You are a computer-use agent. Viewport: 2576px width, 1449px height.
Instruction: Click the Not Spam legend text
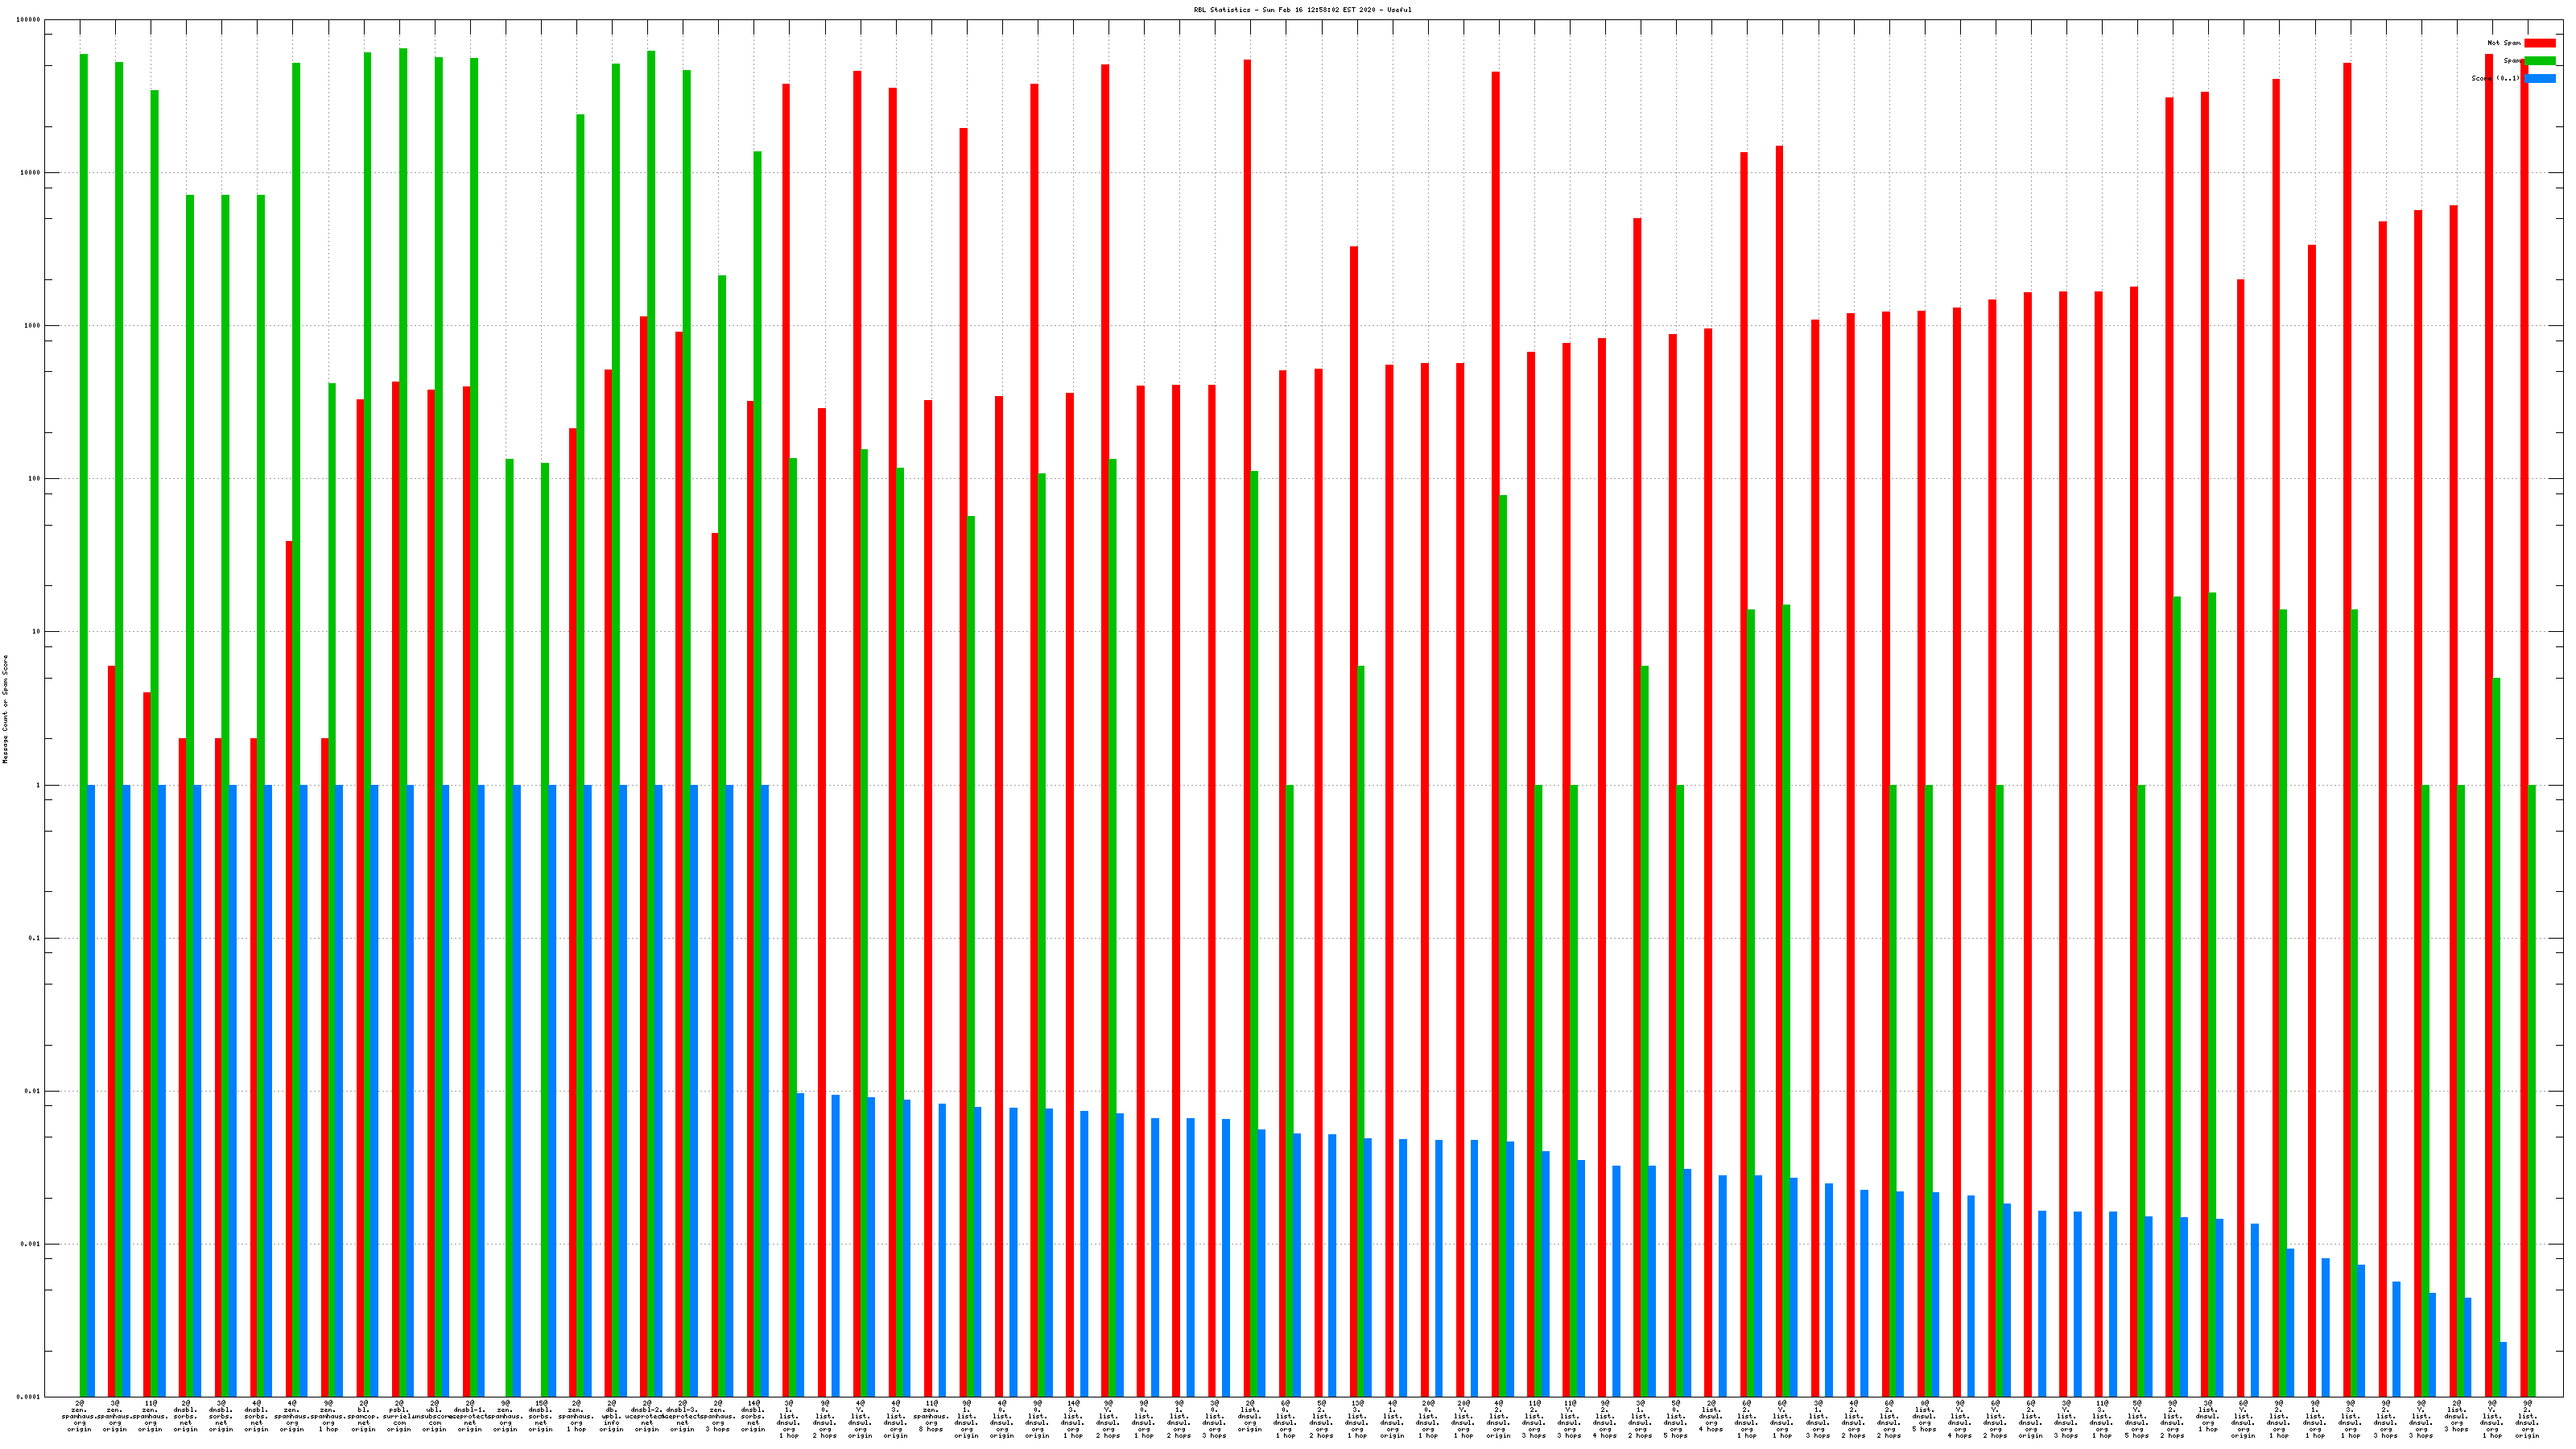pos(2503,43)
